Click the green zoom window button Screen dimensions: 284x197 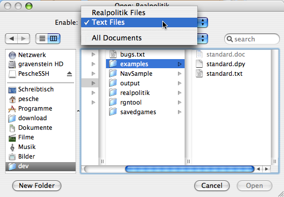tap(29, 6)
